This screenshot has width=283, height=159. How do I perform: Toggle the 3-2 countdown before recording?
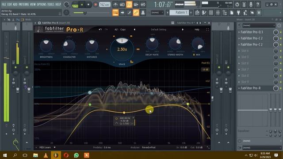pos(129,4)
